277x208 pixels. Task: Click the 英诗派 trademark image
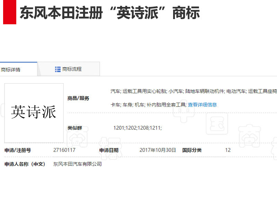34,113
